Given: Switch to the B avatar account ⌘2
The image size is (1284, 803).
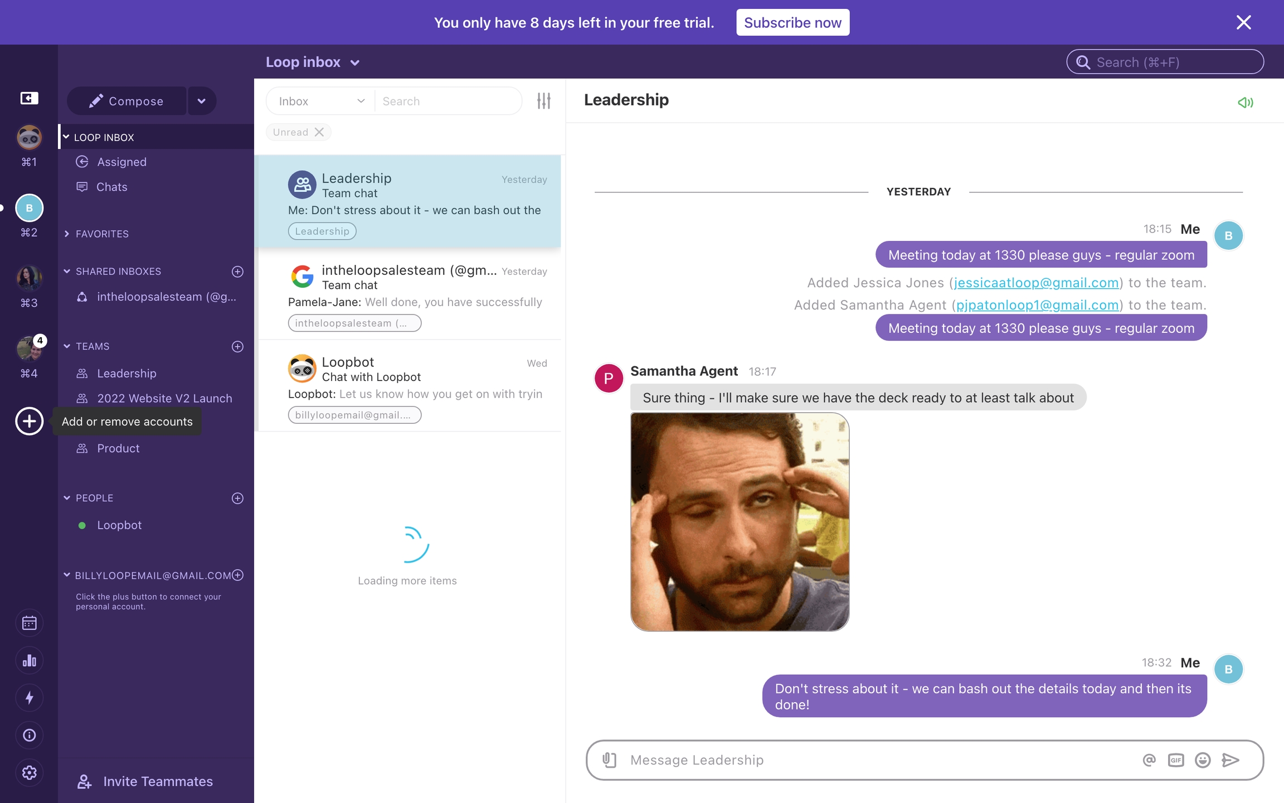Looking at the screenshot, I should coord(29,208).
